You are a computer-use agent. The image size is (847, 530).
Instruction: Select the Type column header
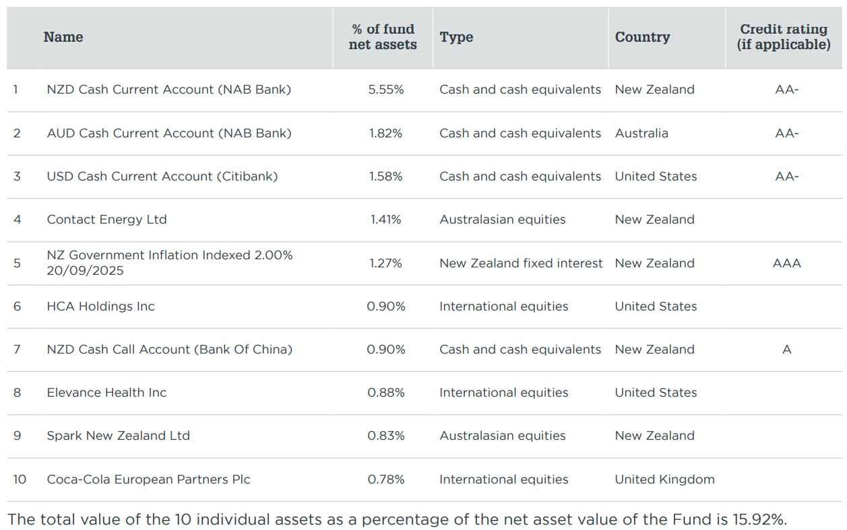point(456,37)
